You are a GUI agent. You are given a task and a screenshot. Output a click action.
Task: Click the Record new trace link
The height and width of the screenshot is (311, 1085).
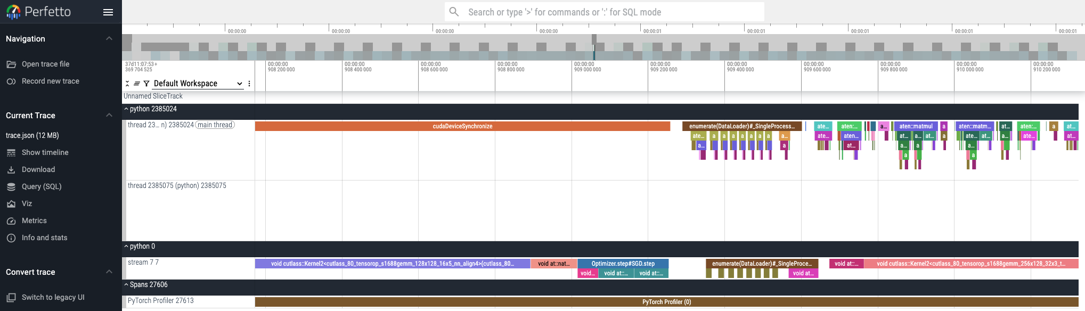(50, 81)
